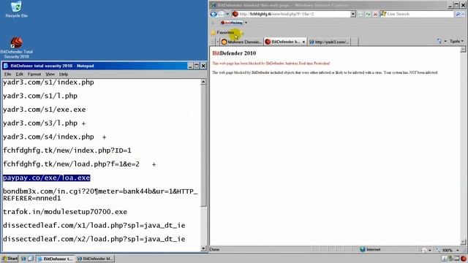Viewport: 468px width, 263px height.
Task: Click the bondbm3x.com/in.cgi line
Action: (100, 194)
